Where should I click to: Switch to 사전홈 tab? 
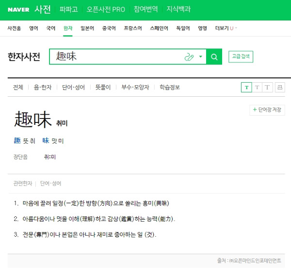pyautogui.click(x=14, y=28)
